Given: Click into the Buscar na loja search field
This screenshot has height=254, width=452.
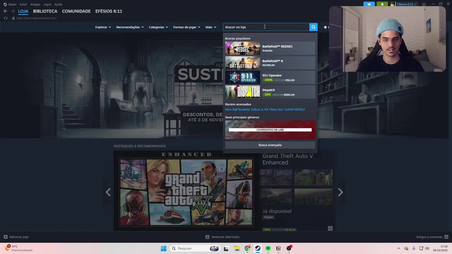Looking at the screenshot, I should [266, 27].
